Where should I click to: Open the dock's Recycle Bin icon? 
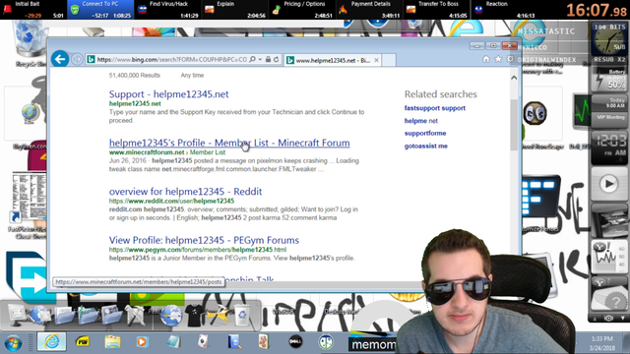click(x=242, y=315)
